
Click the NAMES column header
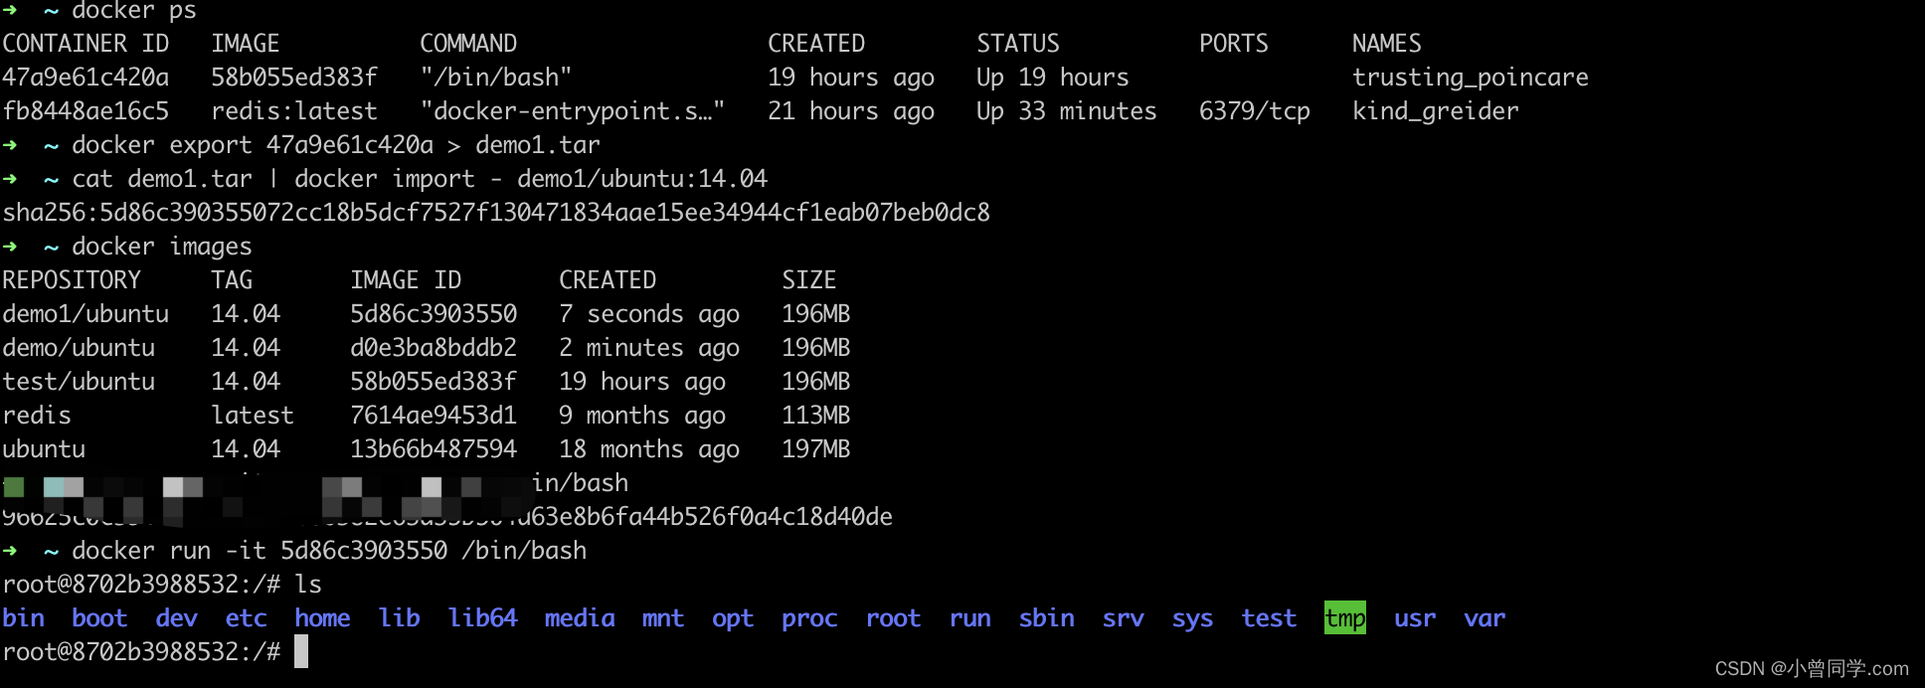click(x=1386, y=44)
